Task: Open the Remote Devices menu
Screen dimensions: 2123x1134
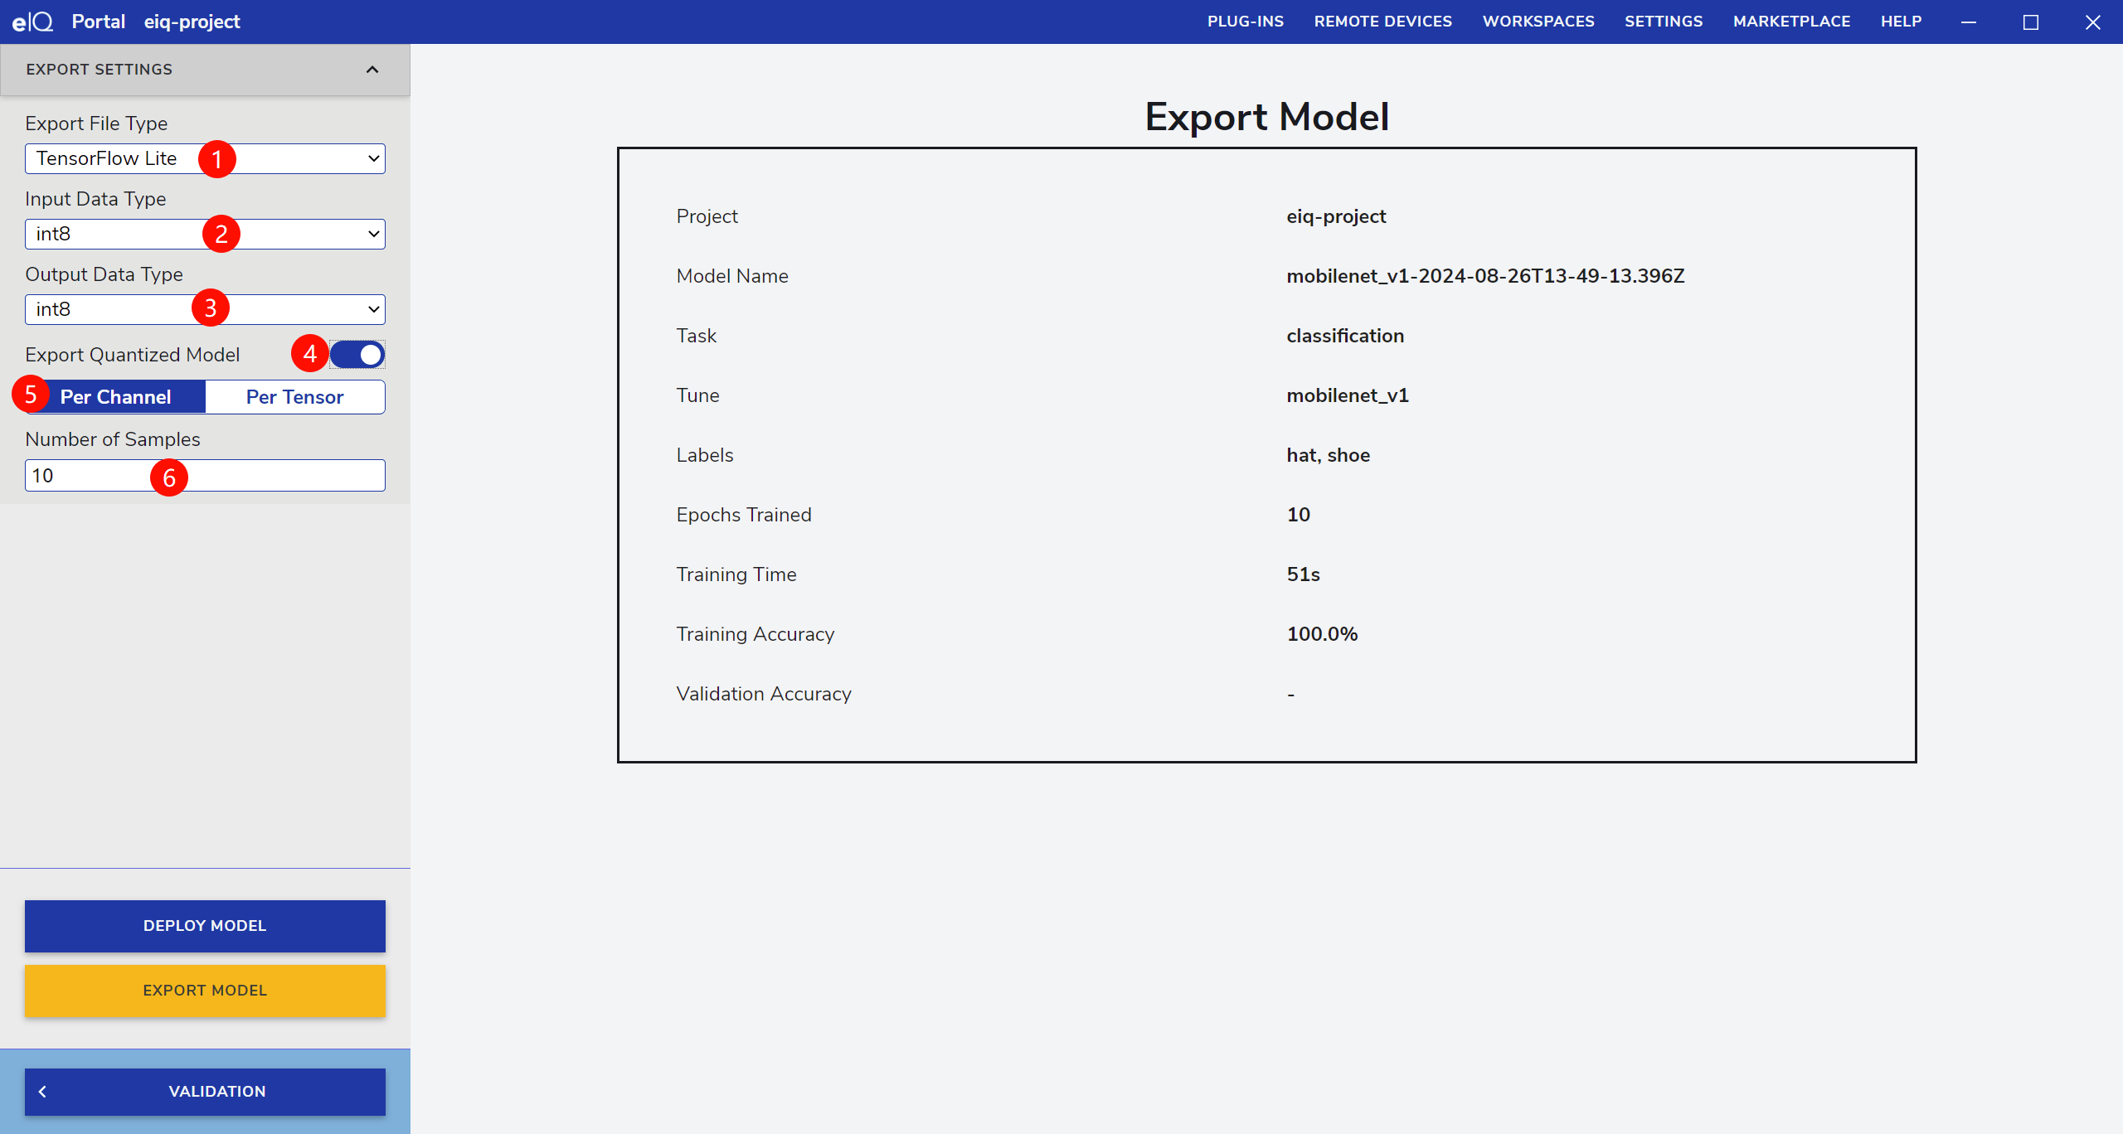Action: [x=1383, y=22]
